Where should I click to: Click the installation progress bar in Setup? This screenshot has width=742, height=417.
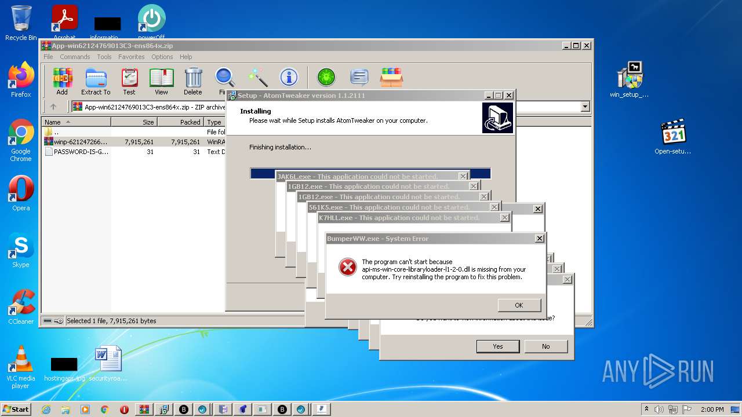[x=370, y=173]
